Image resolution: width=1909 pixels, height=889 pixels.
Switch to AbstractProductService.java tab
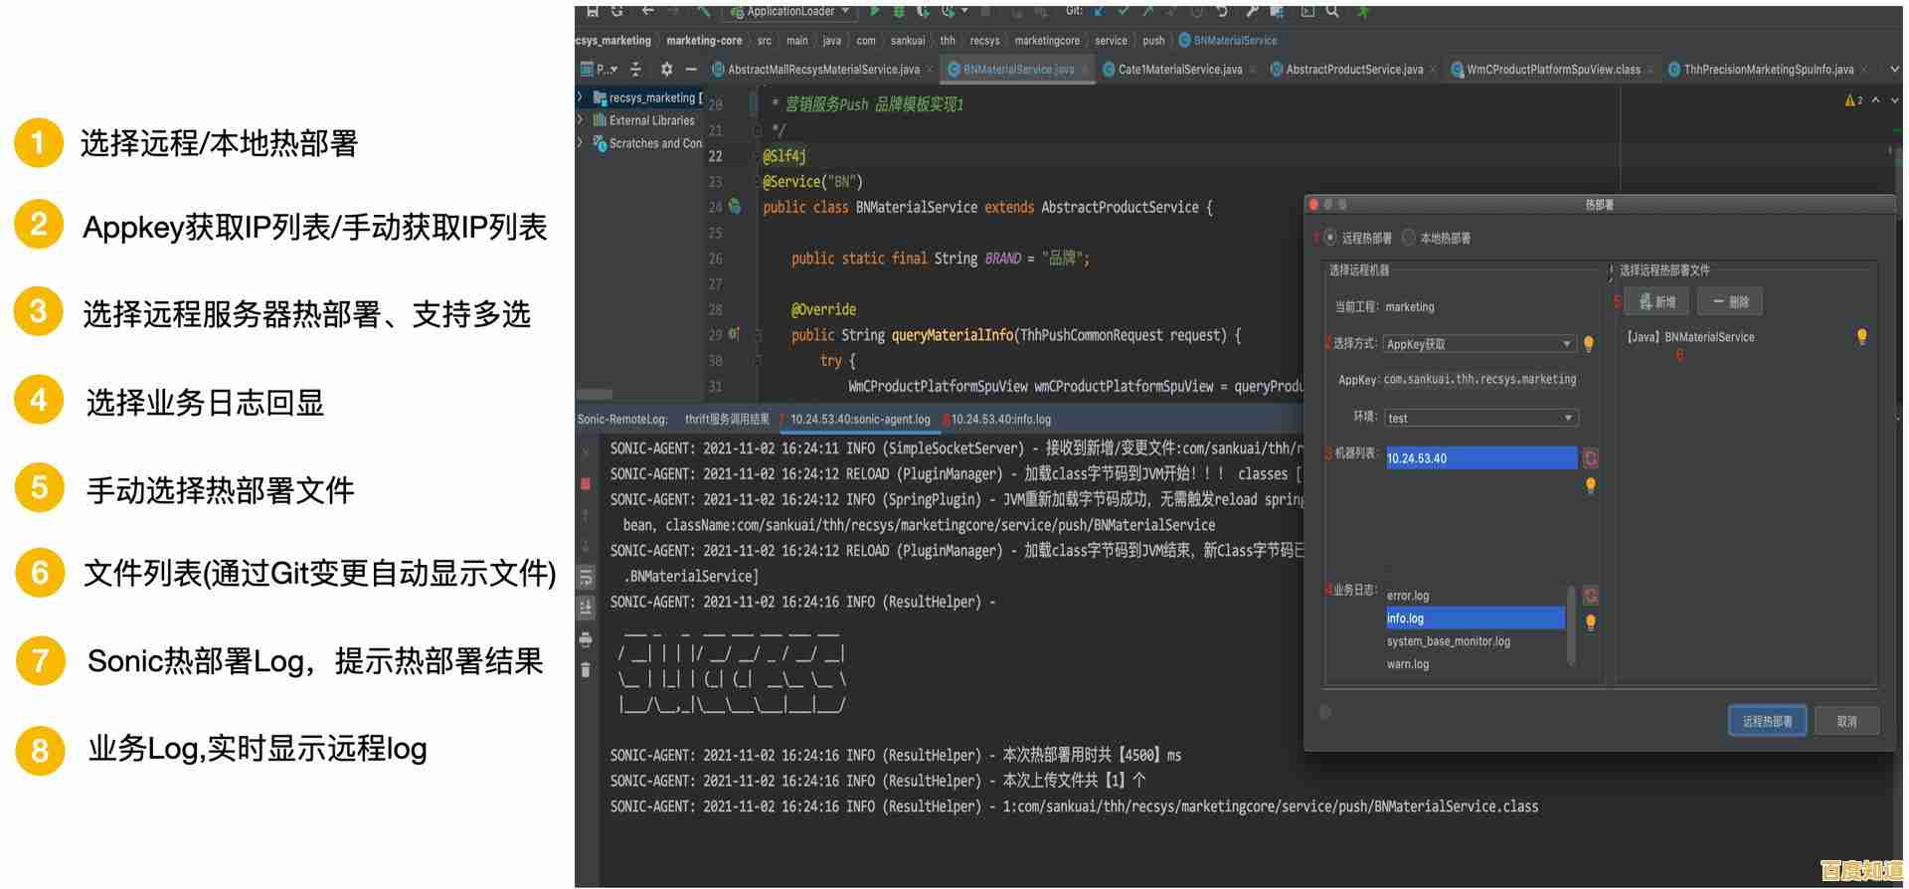pyautogui.click(x=1353, y=70)
